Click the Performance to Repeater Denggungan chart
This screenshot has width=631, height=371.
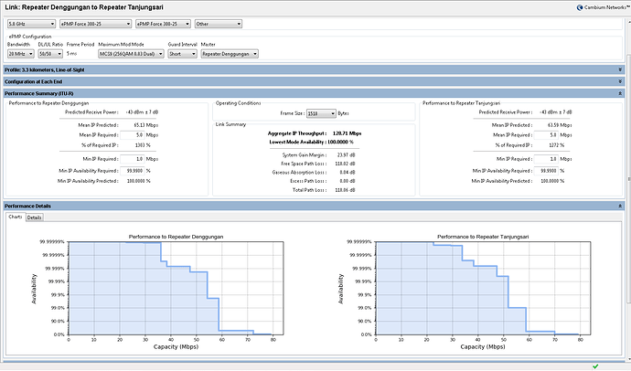pos(176,288)
